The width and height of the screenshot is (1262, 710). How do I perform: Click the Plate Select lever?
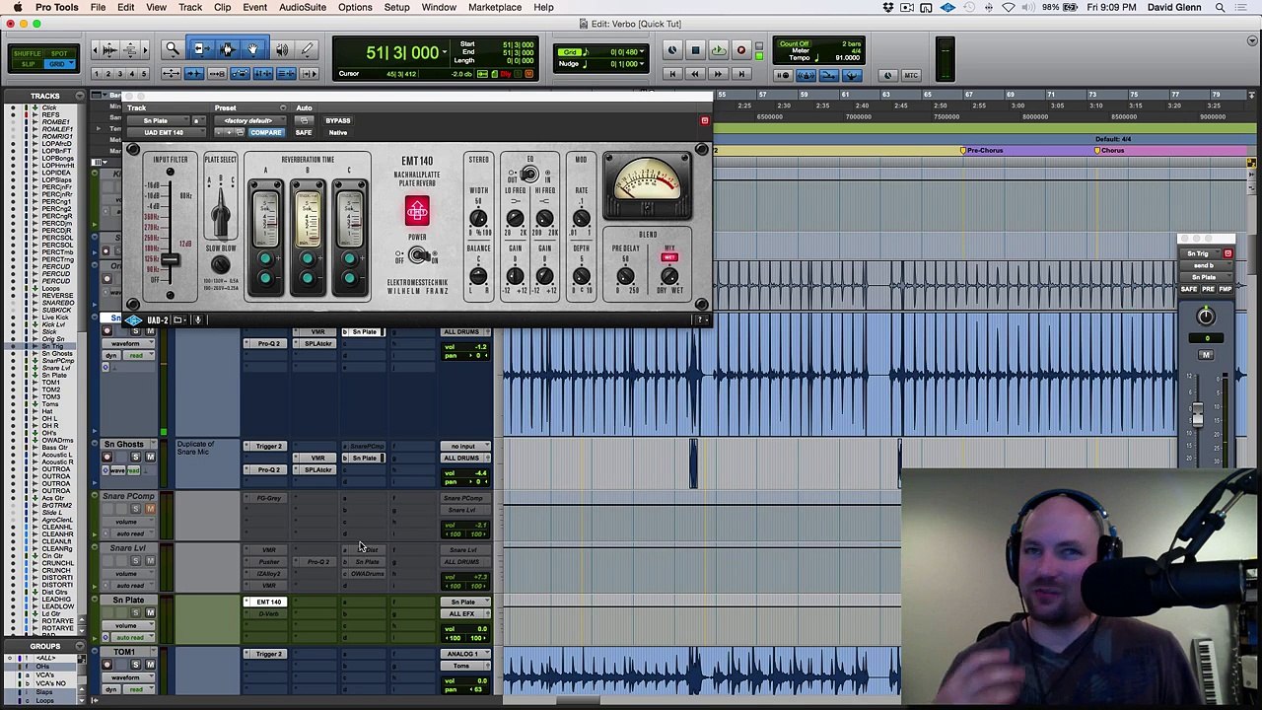pos(221,214)
